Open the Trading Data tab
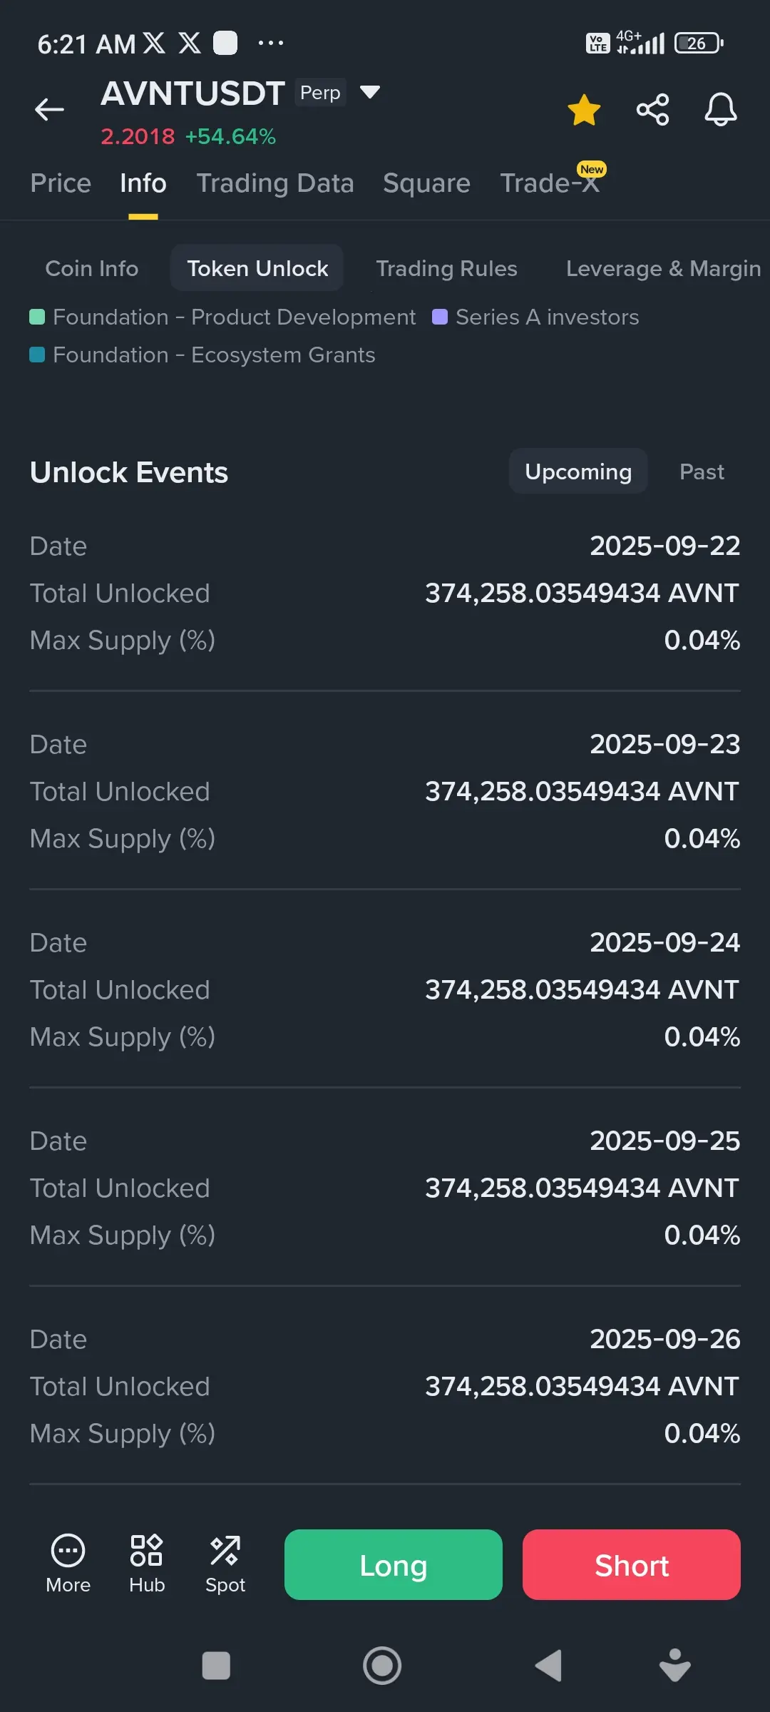The height and width of the screenshot is (1712, 770). [275, 183]
